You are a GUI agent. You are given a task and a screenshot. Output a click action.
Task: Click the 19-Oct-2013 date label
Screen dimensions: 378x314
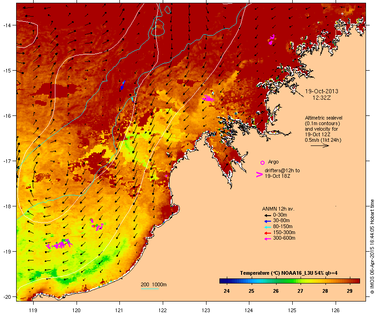pyautogui.click(x=322, y=91)
